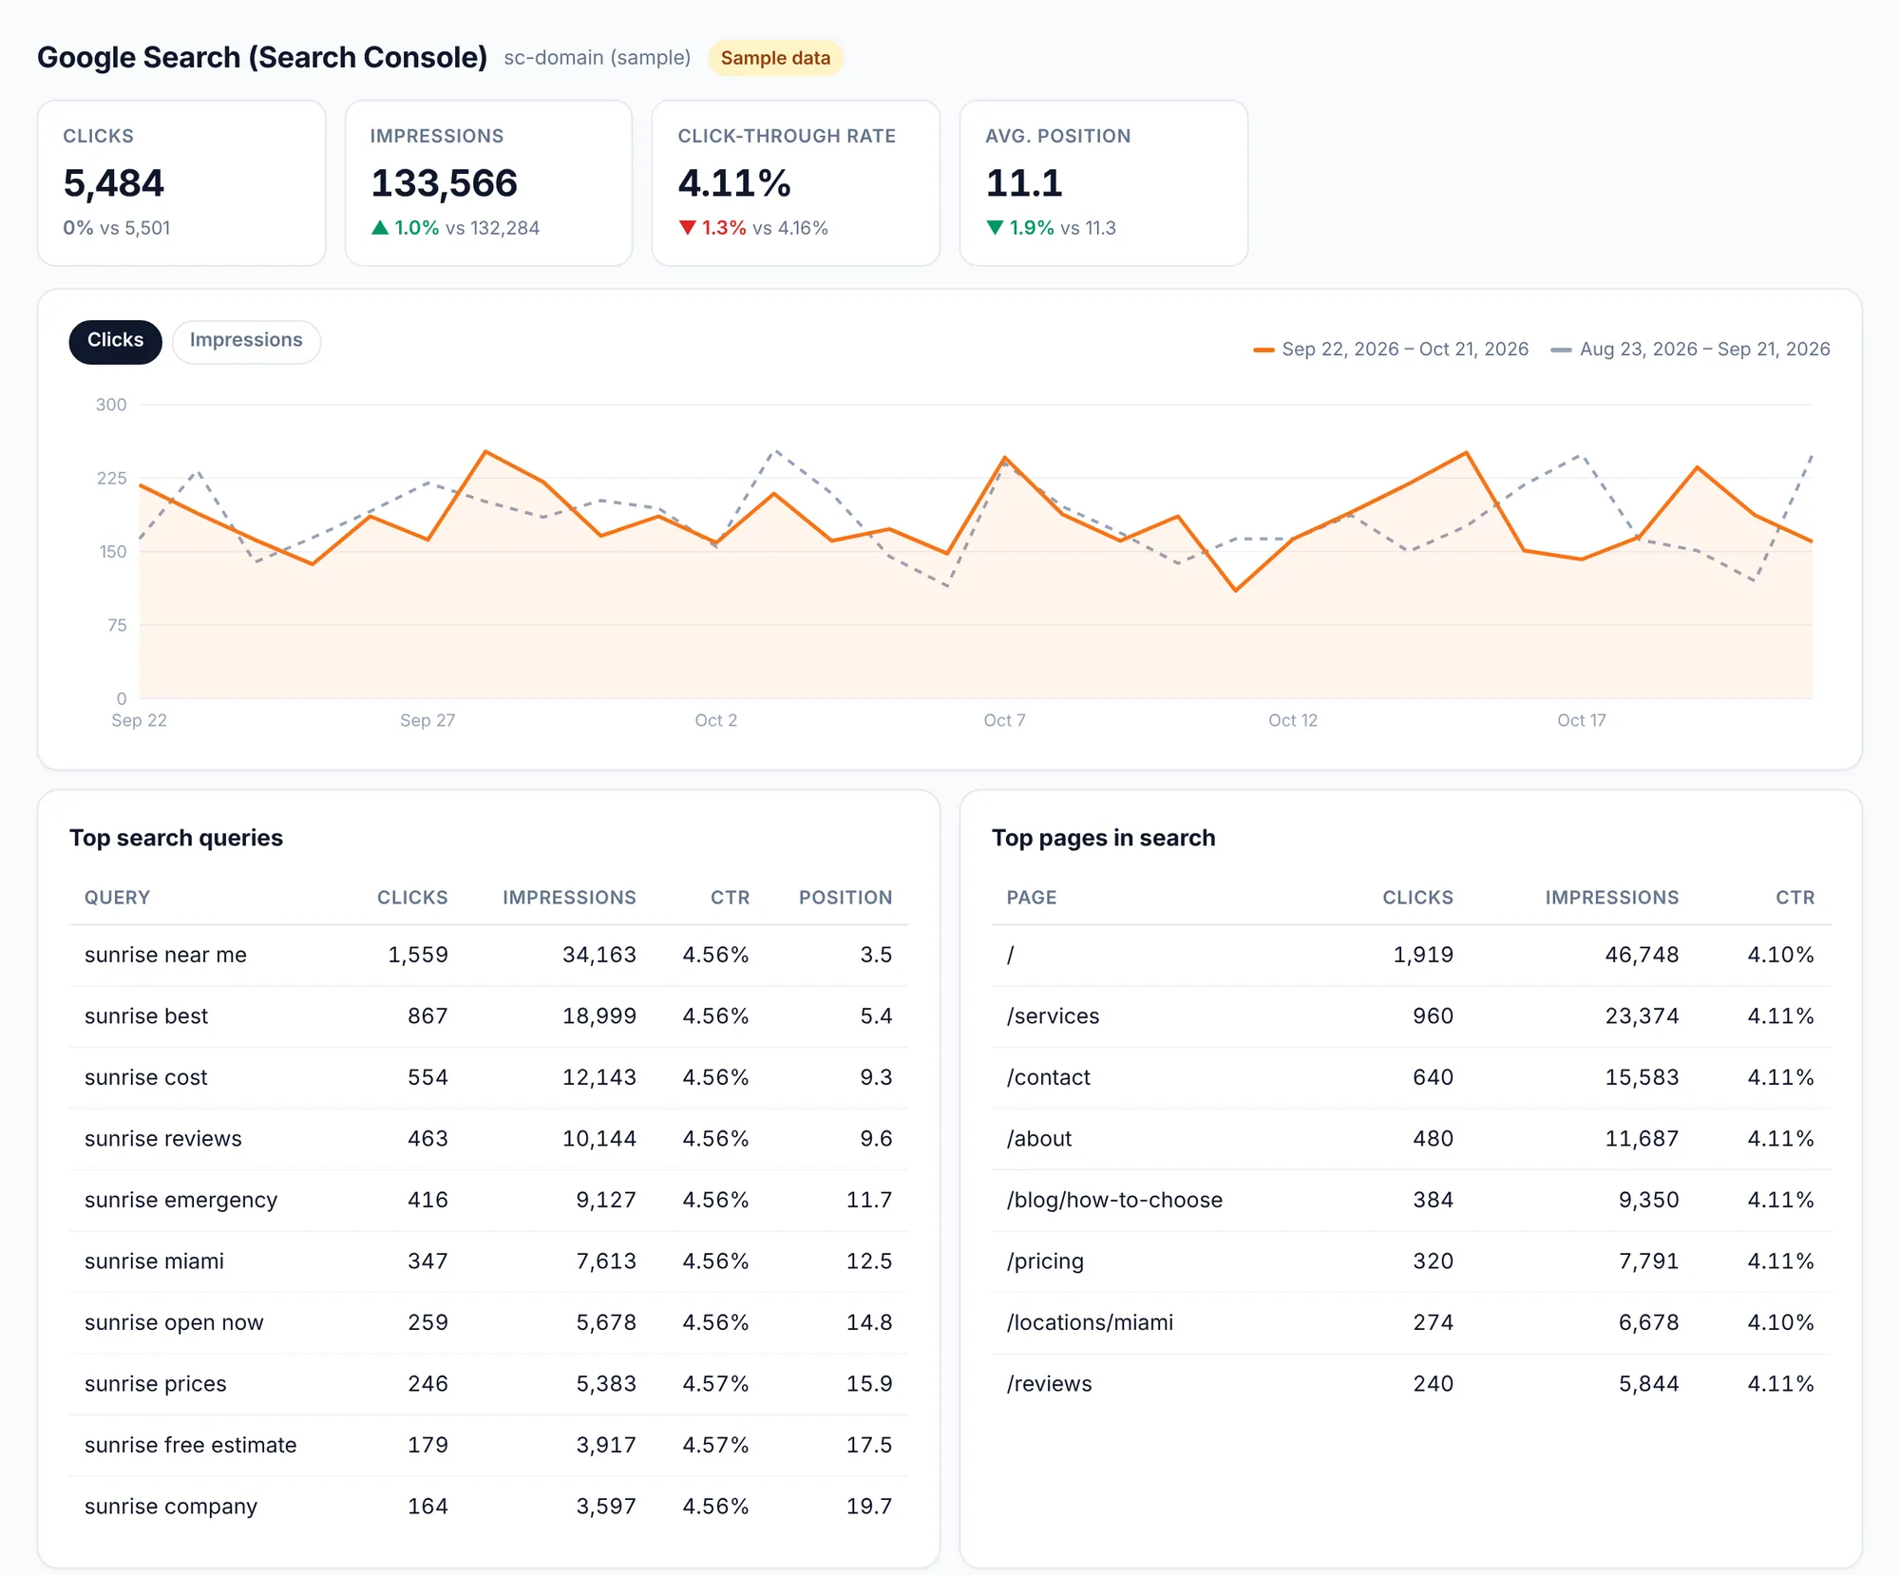
Task: Click the 'sunrise emergency' query
Action: (181, 1201)
